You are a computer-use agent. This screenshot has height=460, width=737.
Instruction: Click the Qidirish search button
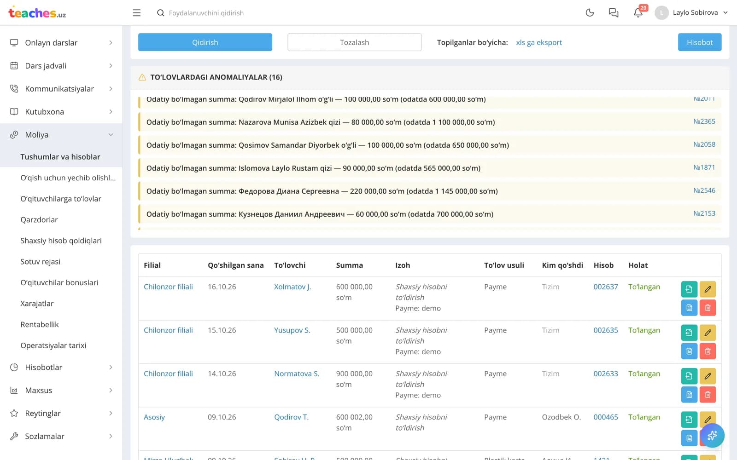(205, 42)
